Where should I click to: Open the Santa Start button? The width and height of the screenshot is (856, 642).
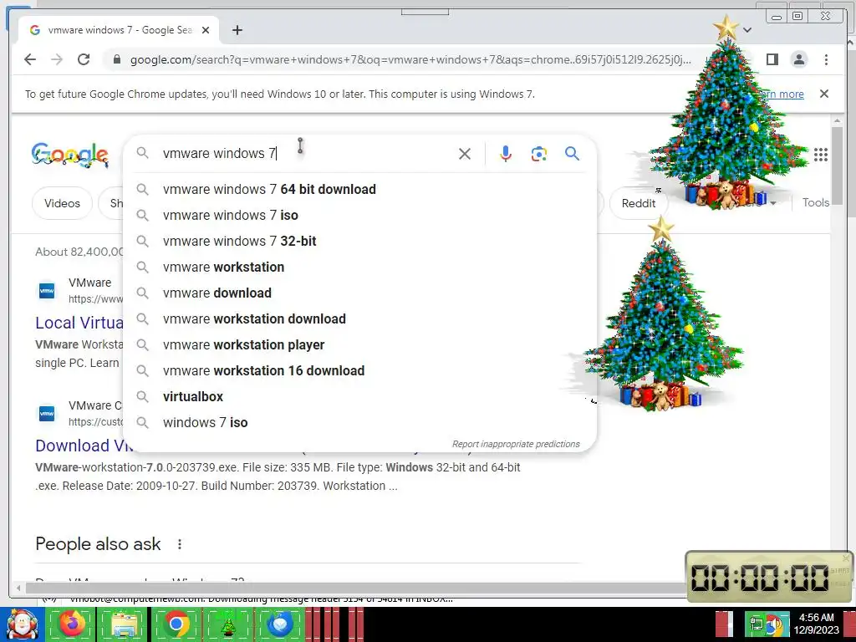pyautogui.click(x=22, y=624)
